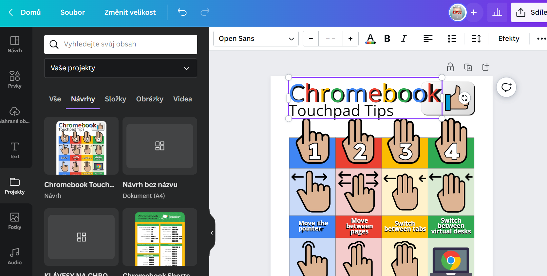Open the Text panel
547x276 pixels.
pyautogui.click(x=15, y=150)
